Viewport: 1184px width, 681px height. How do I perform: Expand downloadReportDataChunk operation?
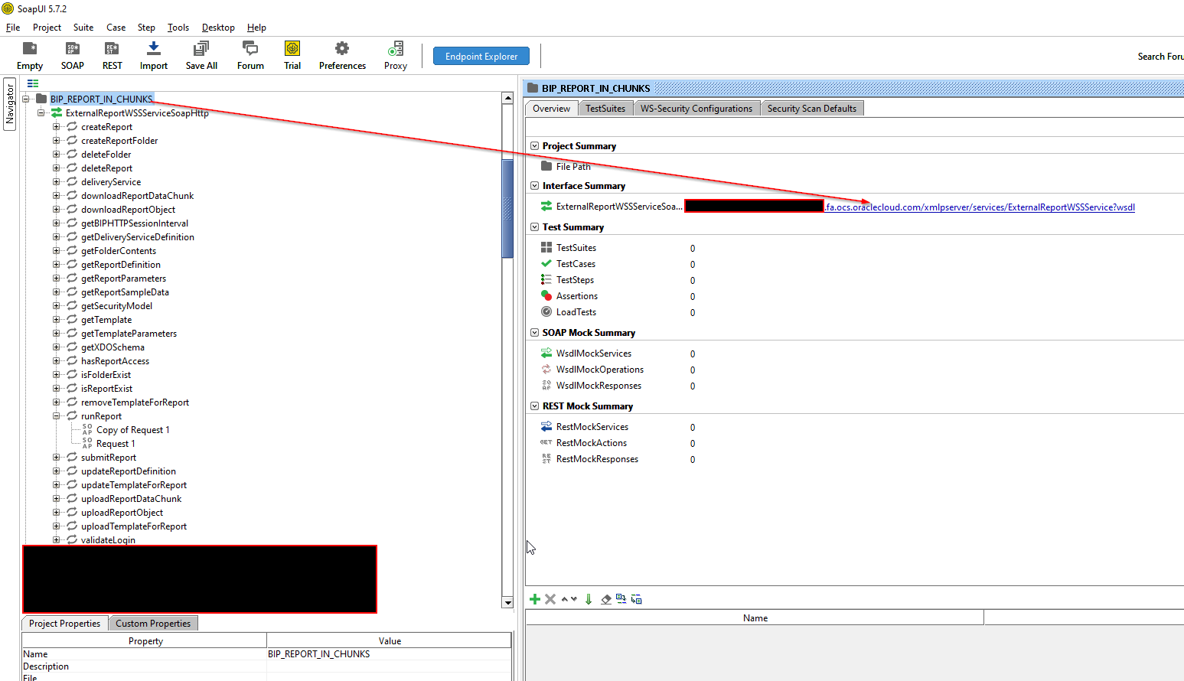click(x=56, y=195)
